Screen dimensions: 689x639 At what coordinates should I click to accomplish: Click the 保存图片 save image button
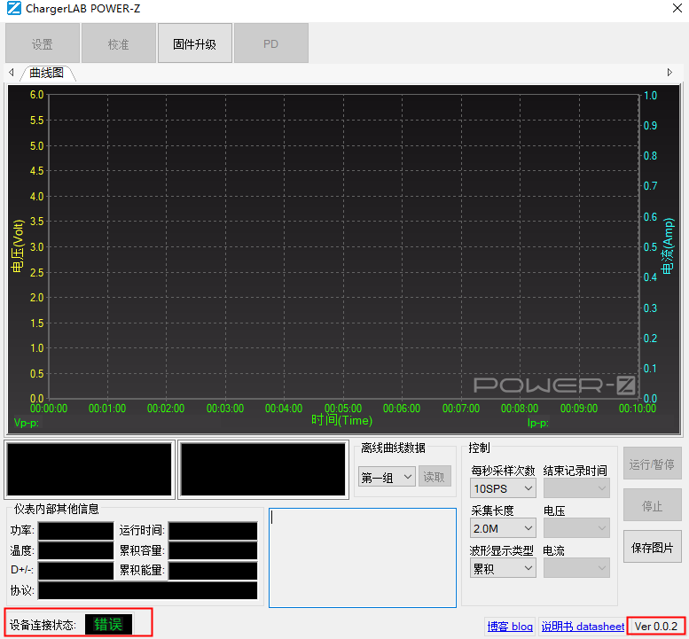652,547
